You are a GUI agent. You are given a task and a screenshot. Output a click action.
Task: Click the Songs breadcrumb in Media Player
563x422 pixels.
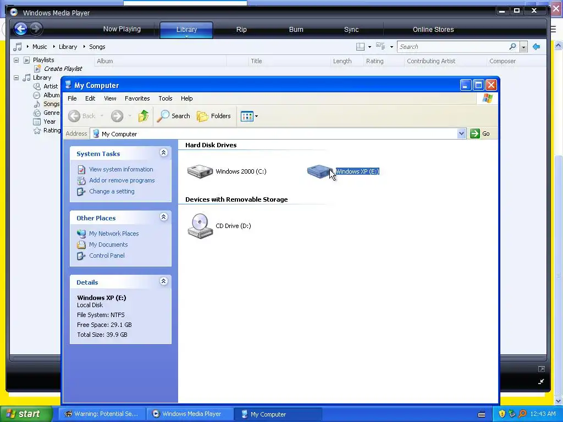(x=97, y=47)
